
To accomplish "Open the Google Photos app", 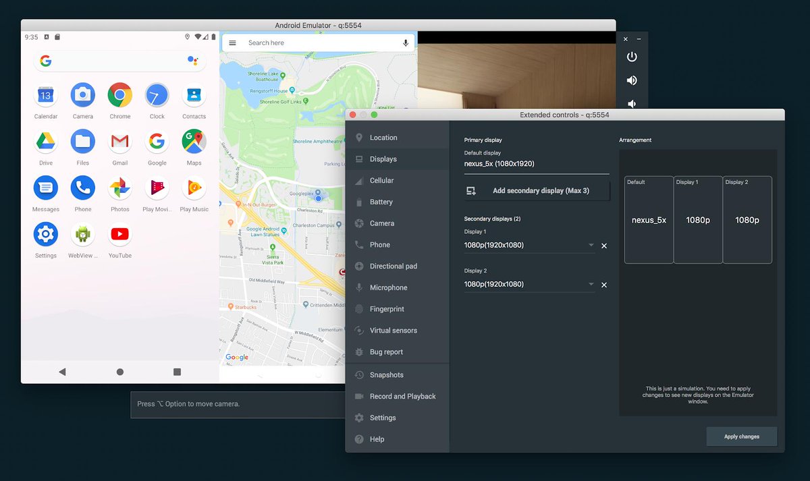I will point(119,188).
